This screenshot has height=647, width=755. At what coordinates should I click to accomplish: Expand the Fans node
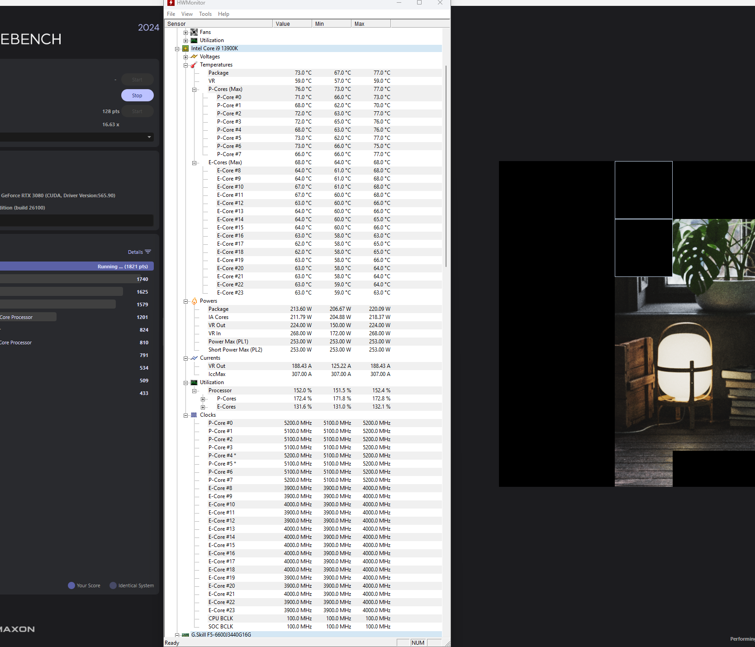tap(185, 33)
